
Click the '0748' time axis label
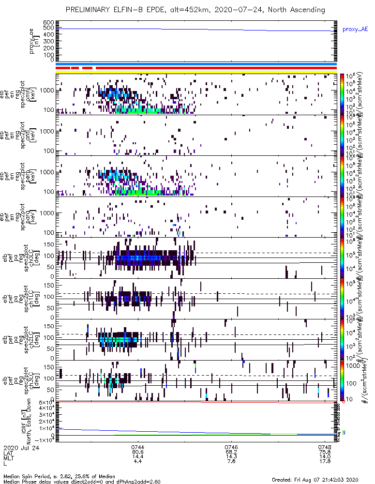(x=325, y=447)
